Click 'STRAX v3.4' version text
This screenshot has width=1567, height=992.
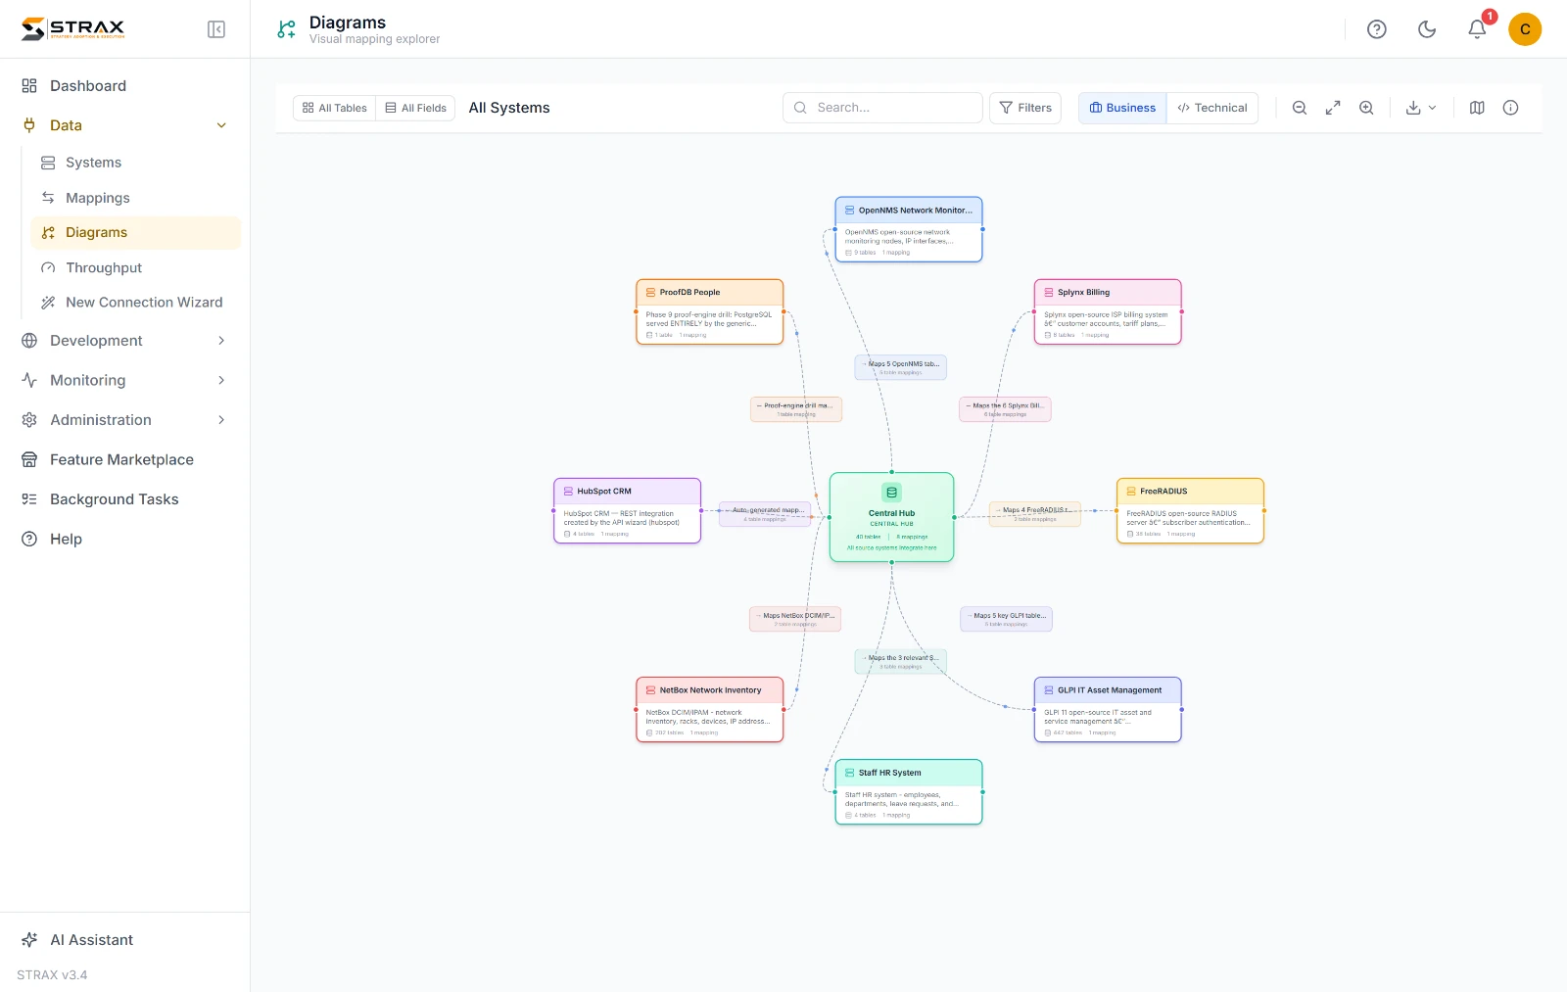[x=52, y=975]
